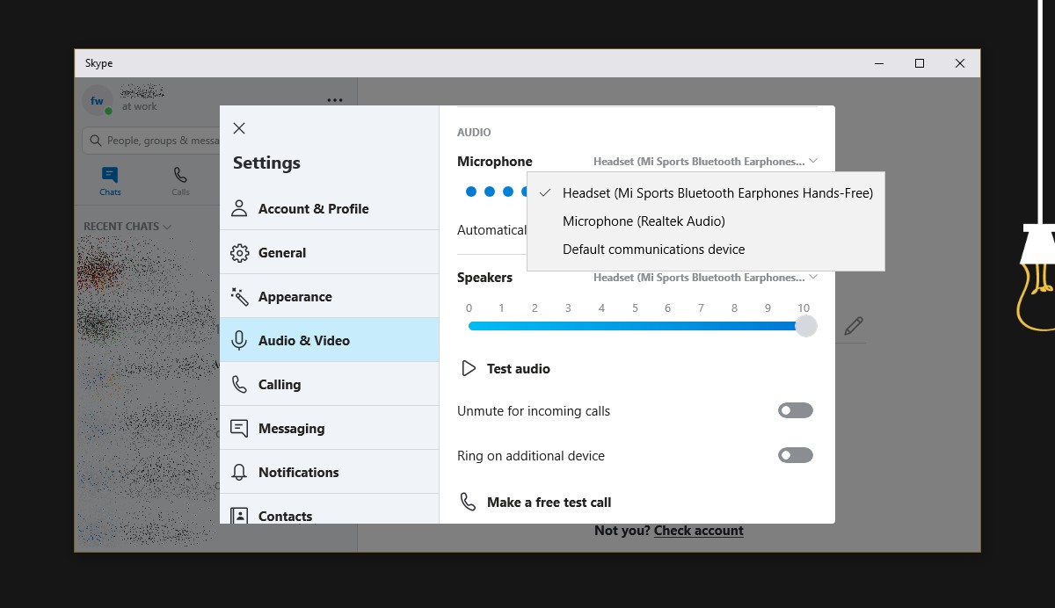Image resolution: width=1055 pixels, height=608 pixels.
Task: Open the more options ellipsis icon
Action: pos(335,100)
